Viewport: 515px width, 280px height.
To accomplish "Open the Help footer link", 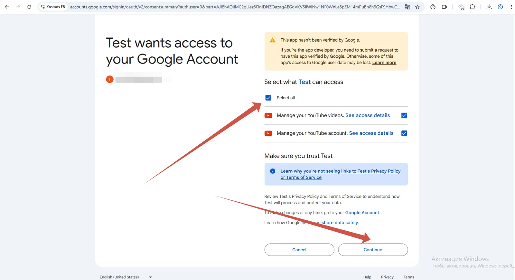I will 367,277.
